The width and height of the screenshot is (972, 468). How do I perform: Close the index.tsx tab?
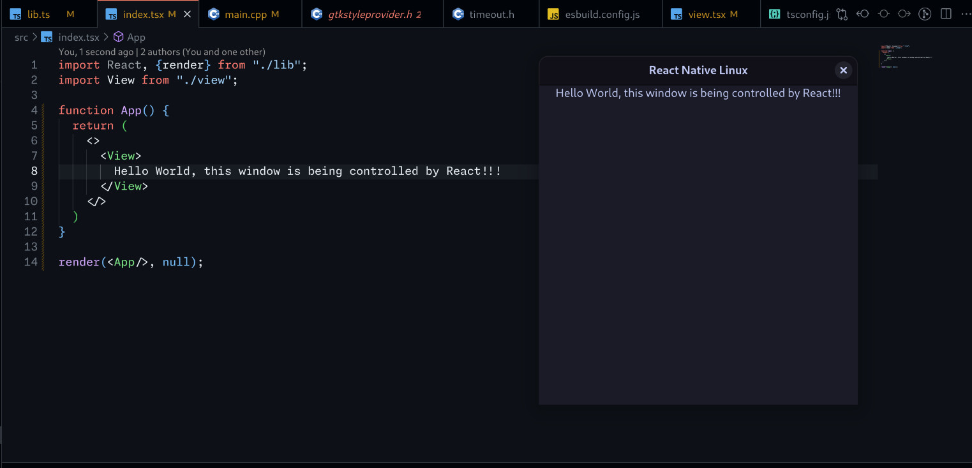[187, 14]
